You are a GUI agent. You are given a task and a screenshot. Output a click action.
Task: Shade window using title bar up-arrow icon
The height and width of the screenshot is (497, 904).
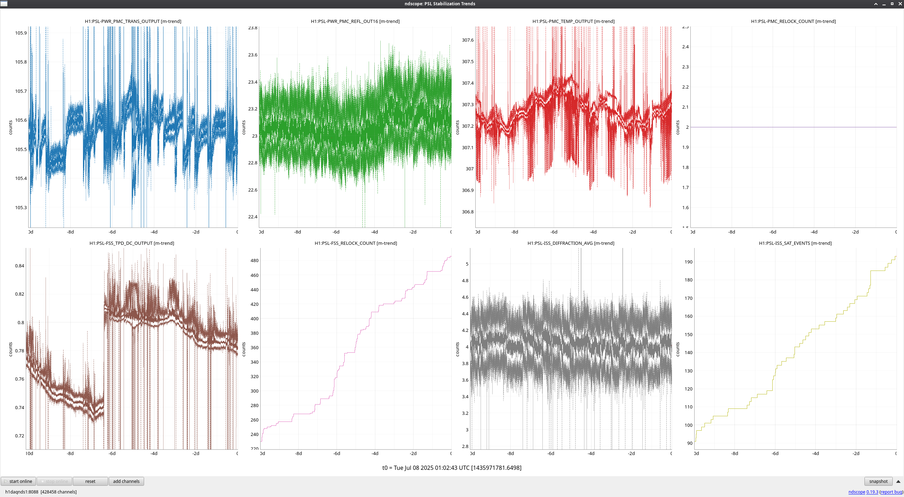(x=876, y=4)
